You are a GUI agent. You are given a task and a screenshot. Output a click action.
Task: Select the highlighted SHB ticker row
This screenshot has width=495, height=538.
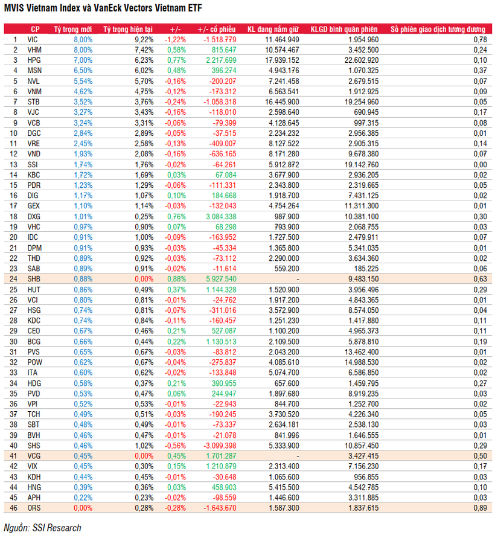click(x=34, y=279)
